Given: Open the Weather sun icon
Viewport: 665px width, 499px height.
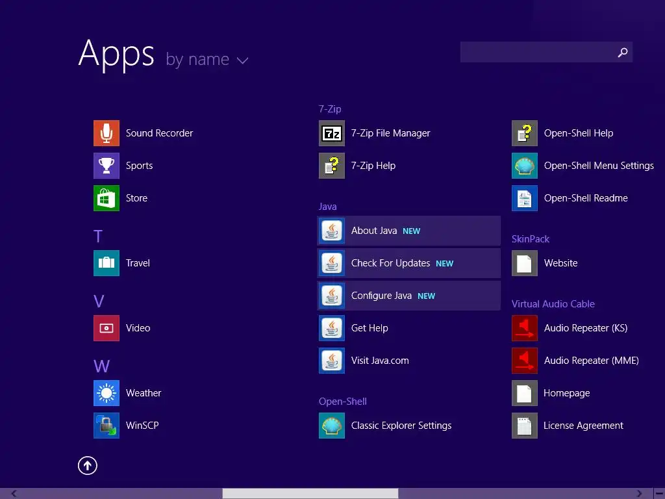Looking at the screenshot, I should (107, 393).
